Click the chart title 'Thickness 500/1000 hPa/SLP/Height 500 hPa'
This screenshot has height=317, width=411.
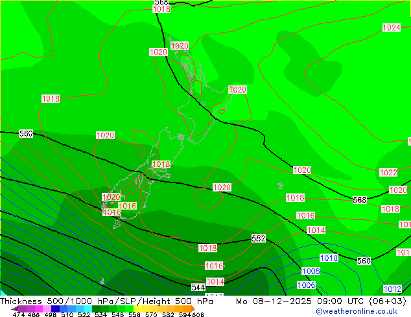tap(106, 301)
